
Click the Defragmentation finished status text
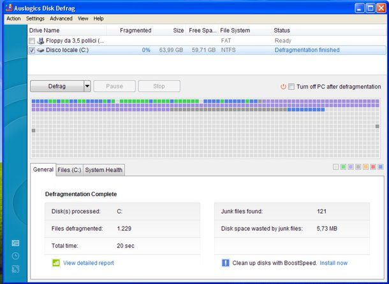pos(307,50)
